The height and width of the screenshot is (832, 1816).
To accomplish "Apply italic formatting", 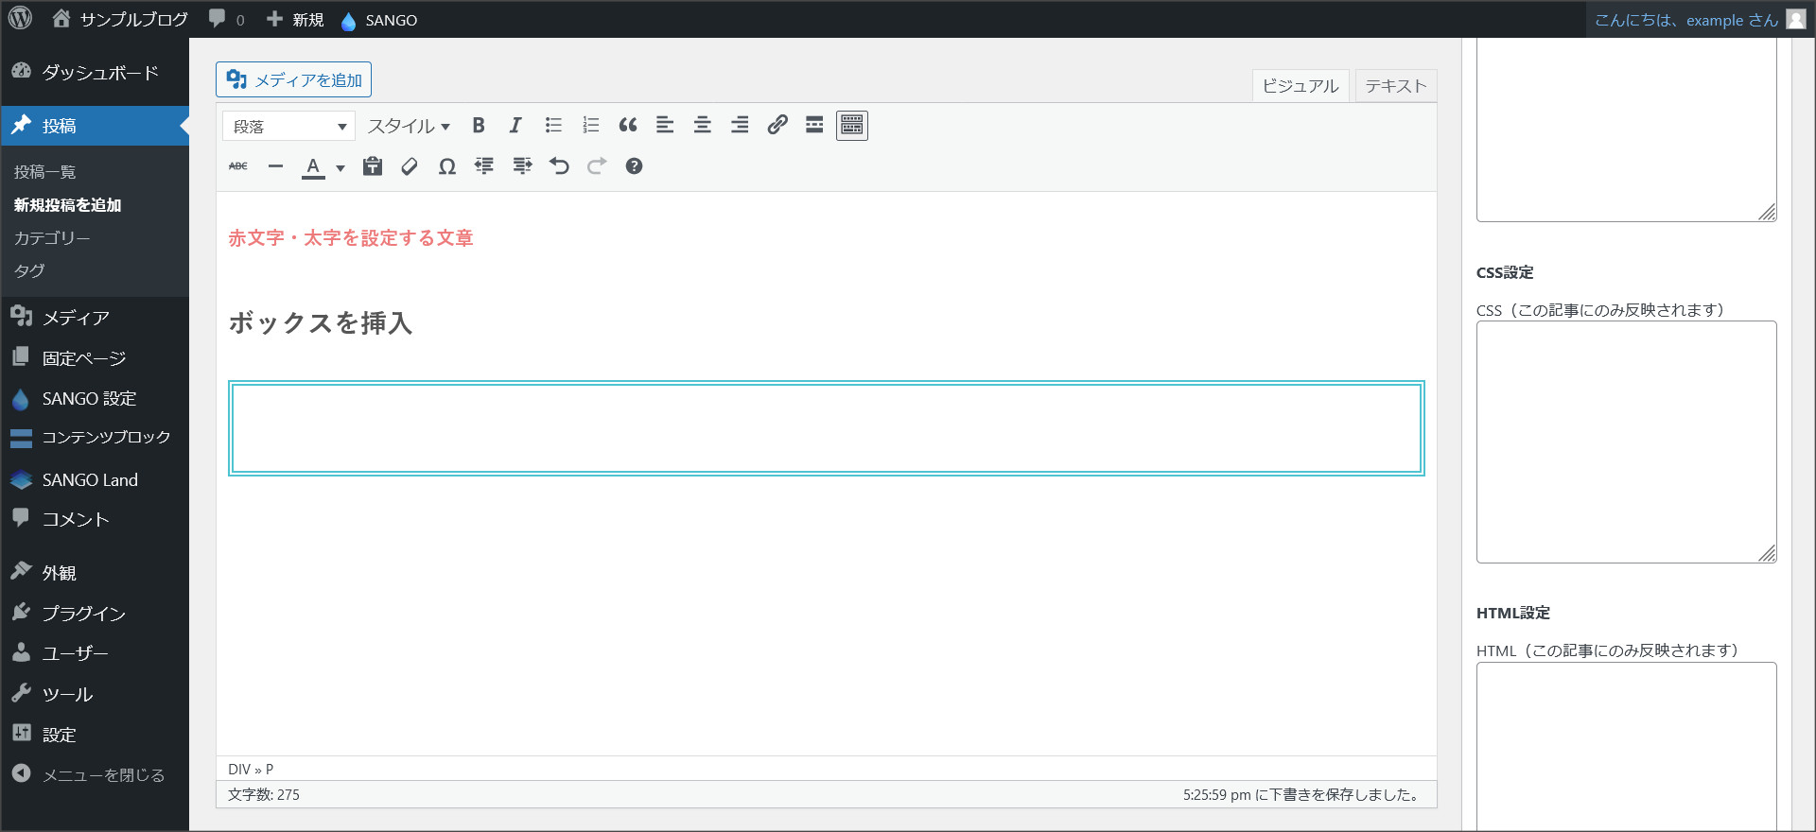I will tap(515, 126).
